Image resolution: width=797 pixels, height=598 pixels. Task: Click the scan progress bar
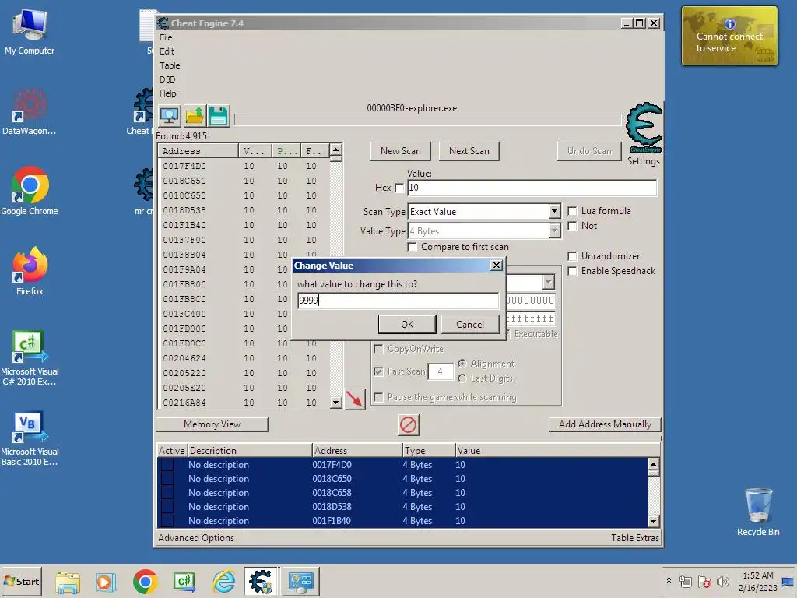427,120
